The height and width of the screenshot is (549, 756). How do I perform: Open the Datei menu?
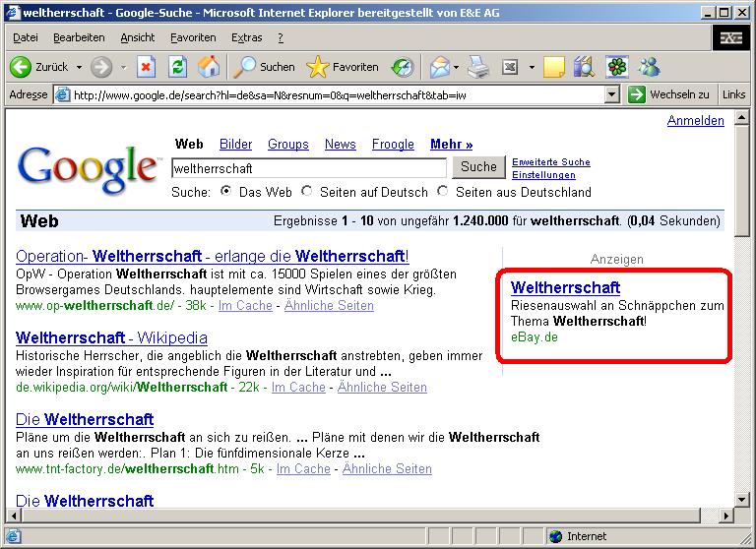click(x=25, y=37)
